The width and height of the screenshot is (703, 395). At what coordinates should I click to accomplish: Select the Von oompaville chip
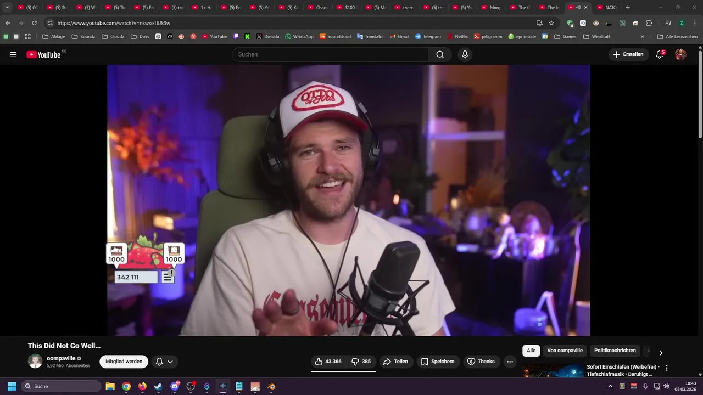tap(565, 351)
